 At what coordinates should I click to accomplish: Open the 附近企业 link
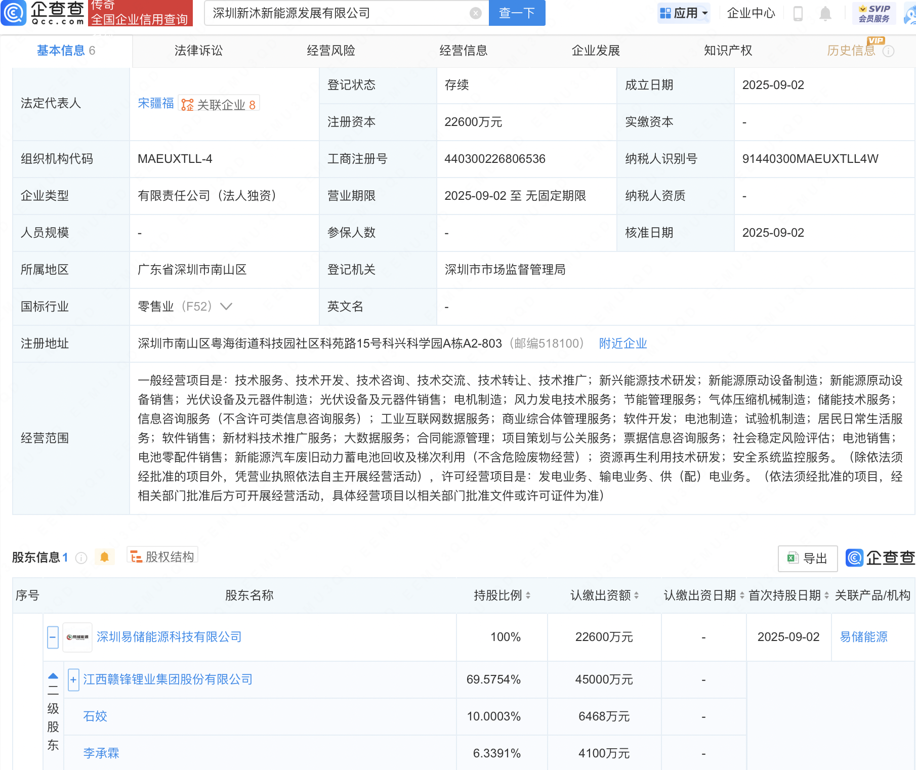(622, 344)
